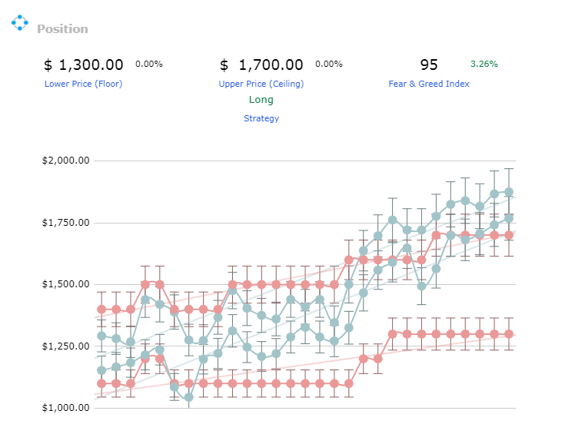Viewport: 575px width, 434px height.
Task: Select the Position panel heading
Action: 62,29
